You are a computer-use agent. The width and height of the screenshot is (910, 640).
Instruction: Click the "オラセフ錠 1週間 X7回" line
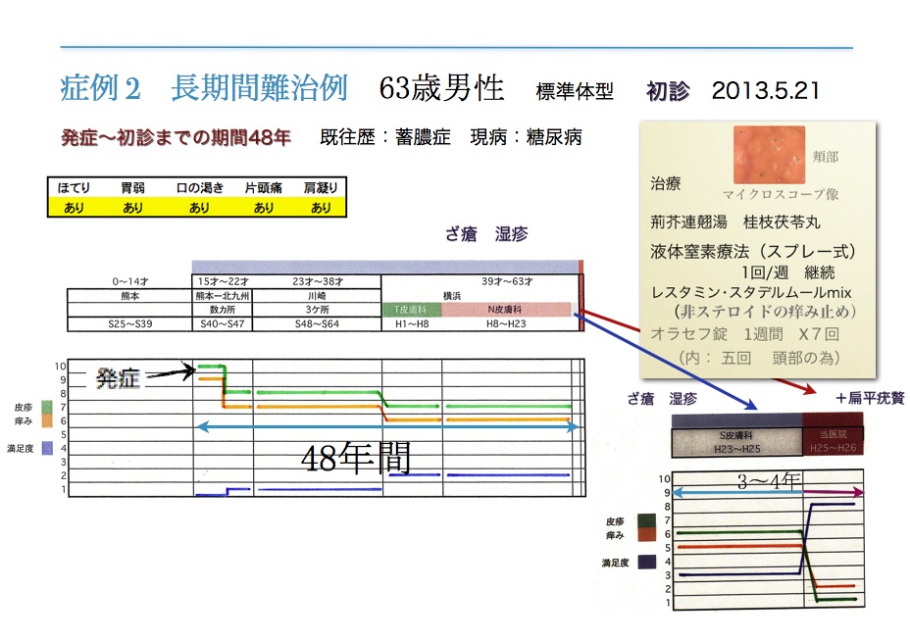(x=745, y=334)
